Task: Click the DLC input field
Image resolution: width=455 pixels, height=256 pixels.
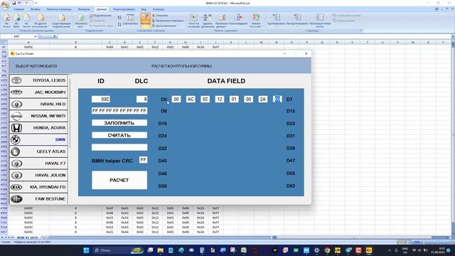Action: click(x=142, y=100)
